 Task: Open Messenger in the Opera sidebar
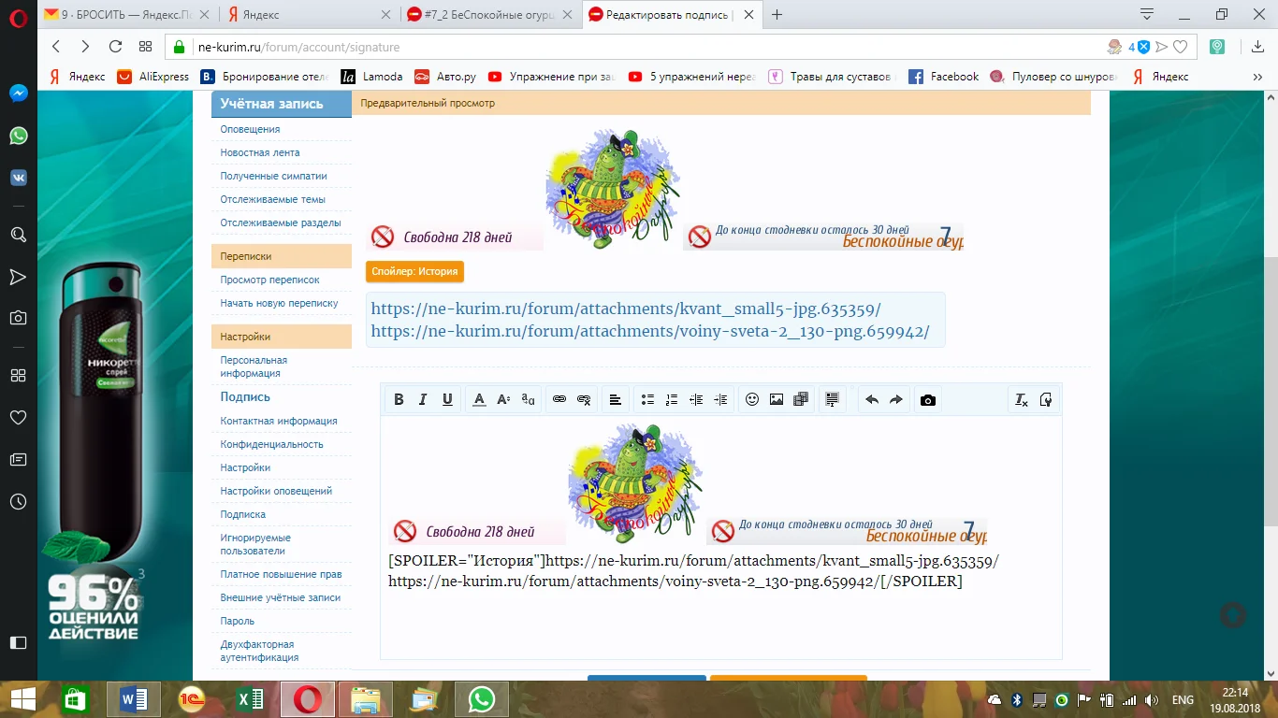tap(18, 93)
